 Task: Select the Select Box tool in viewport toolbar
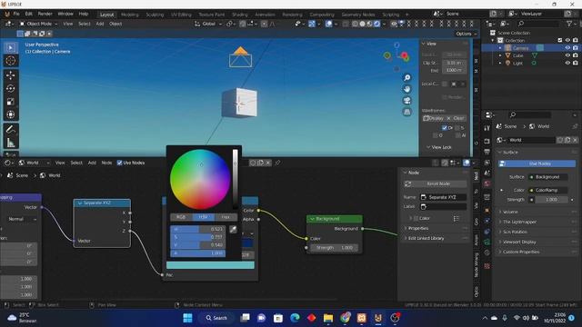[10, 48]
